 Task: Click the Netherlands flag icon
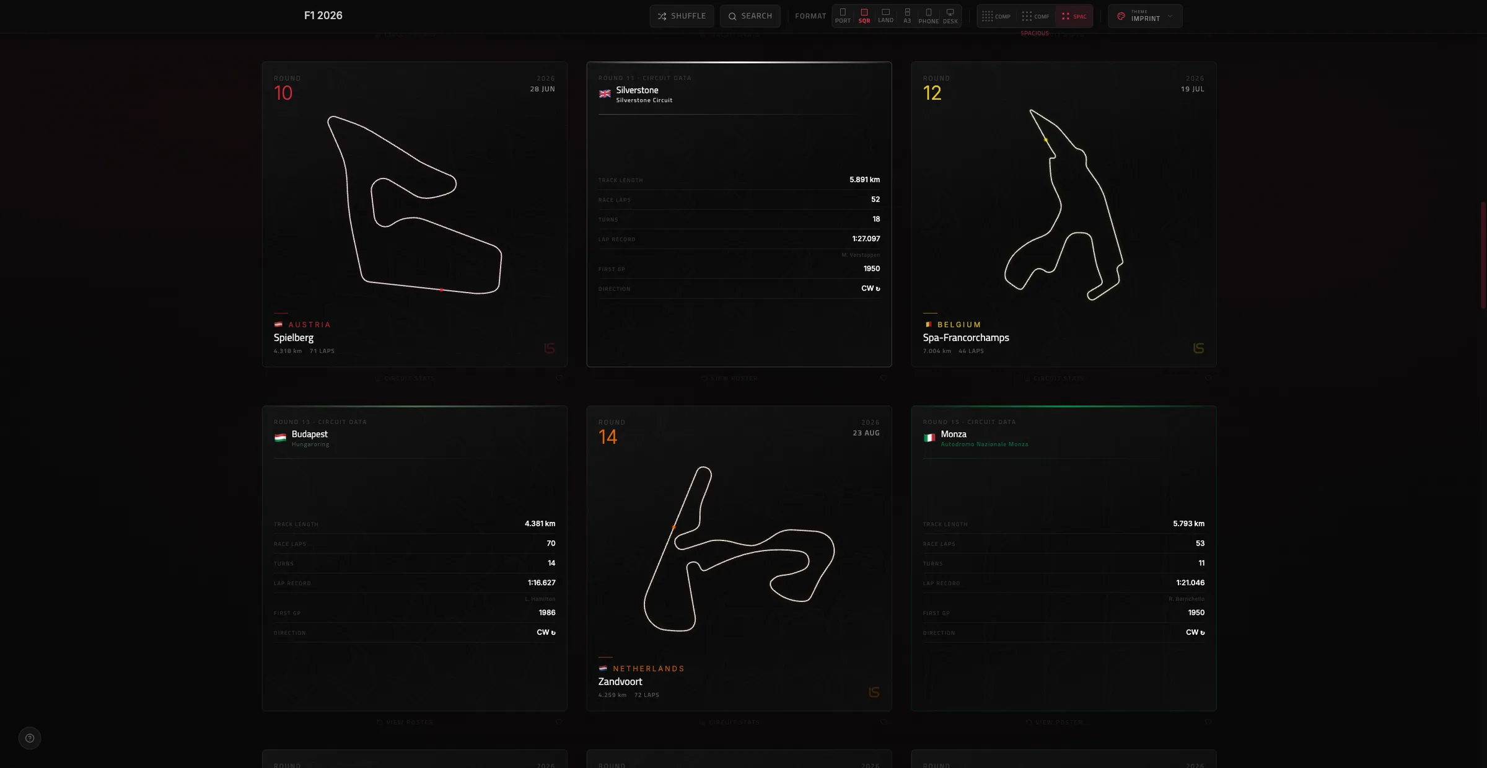pyautogui.click(x=603, y=669)
